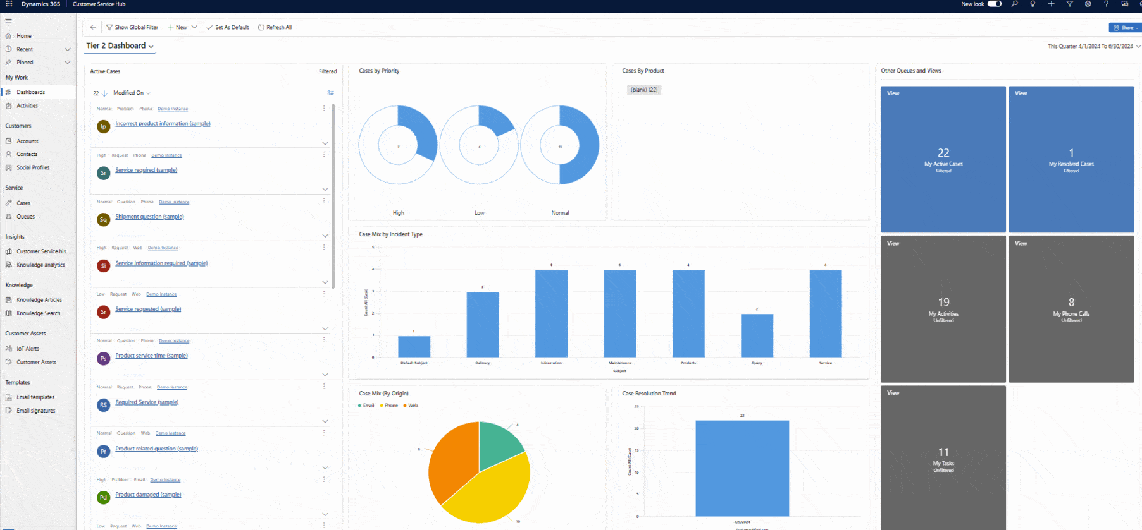Go back using the left arrow icon
The image size is (1142, 530).
[x=93, y=27]
